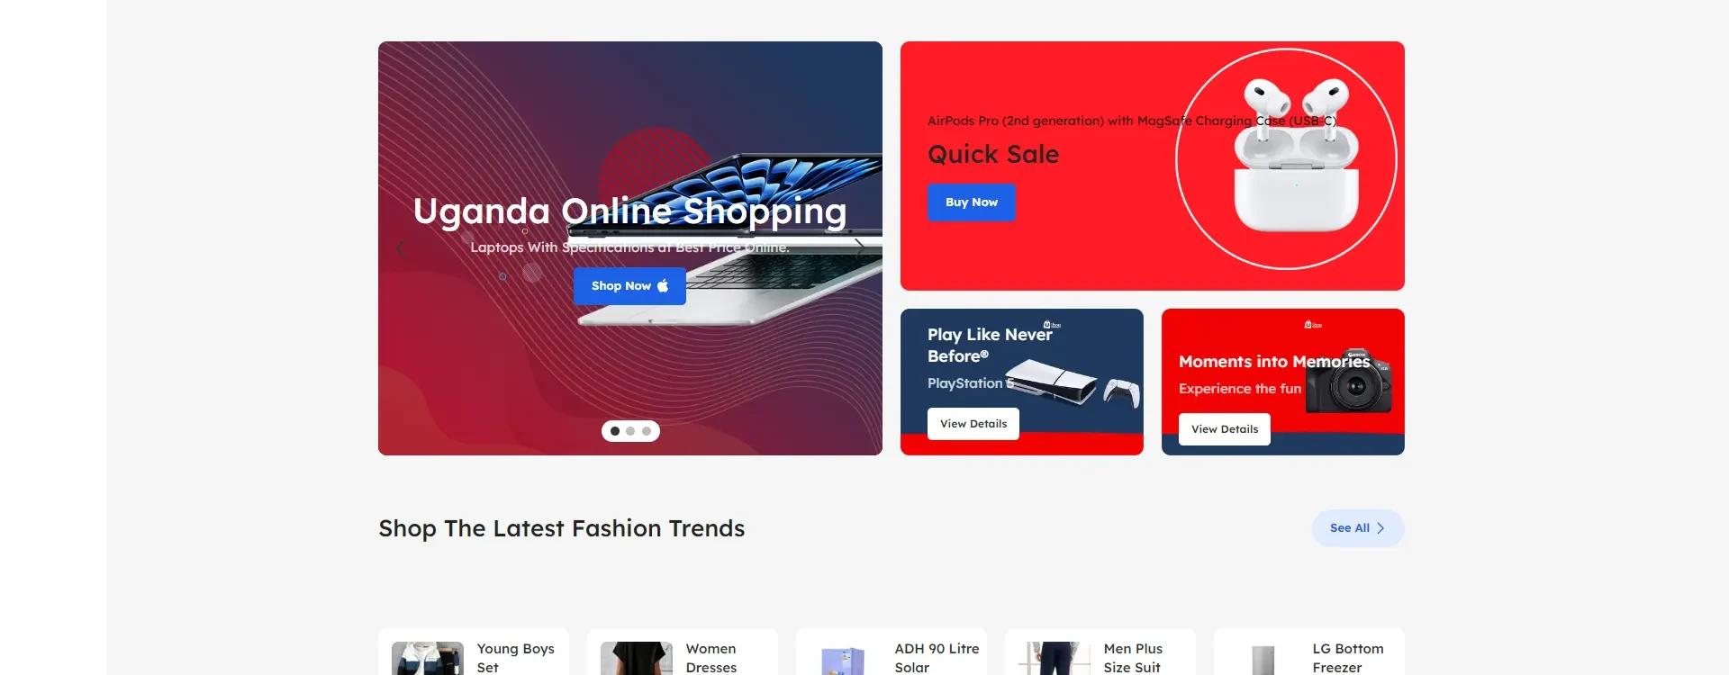Click small logo atop PlayStation banner
1729x675 pixels.
point(1052,325)
